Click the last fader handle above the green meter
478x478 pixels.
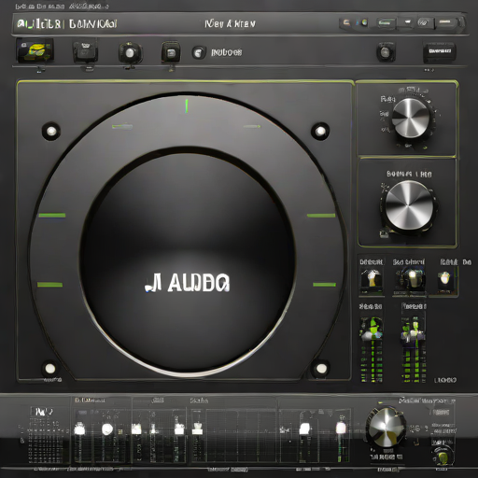click(341, 429)
